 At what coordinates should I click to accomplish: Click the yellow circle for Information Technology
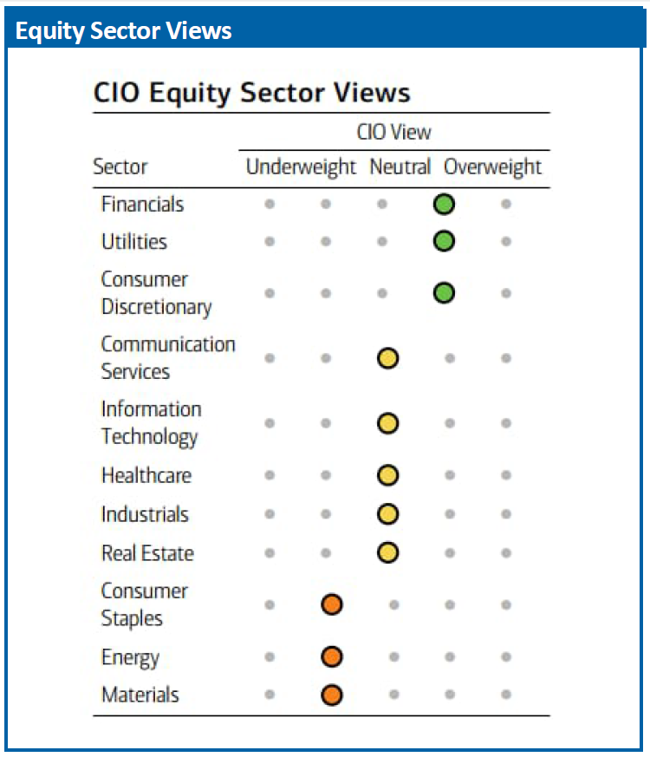(x=387, y=423)
